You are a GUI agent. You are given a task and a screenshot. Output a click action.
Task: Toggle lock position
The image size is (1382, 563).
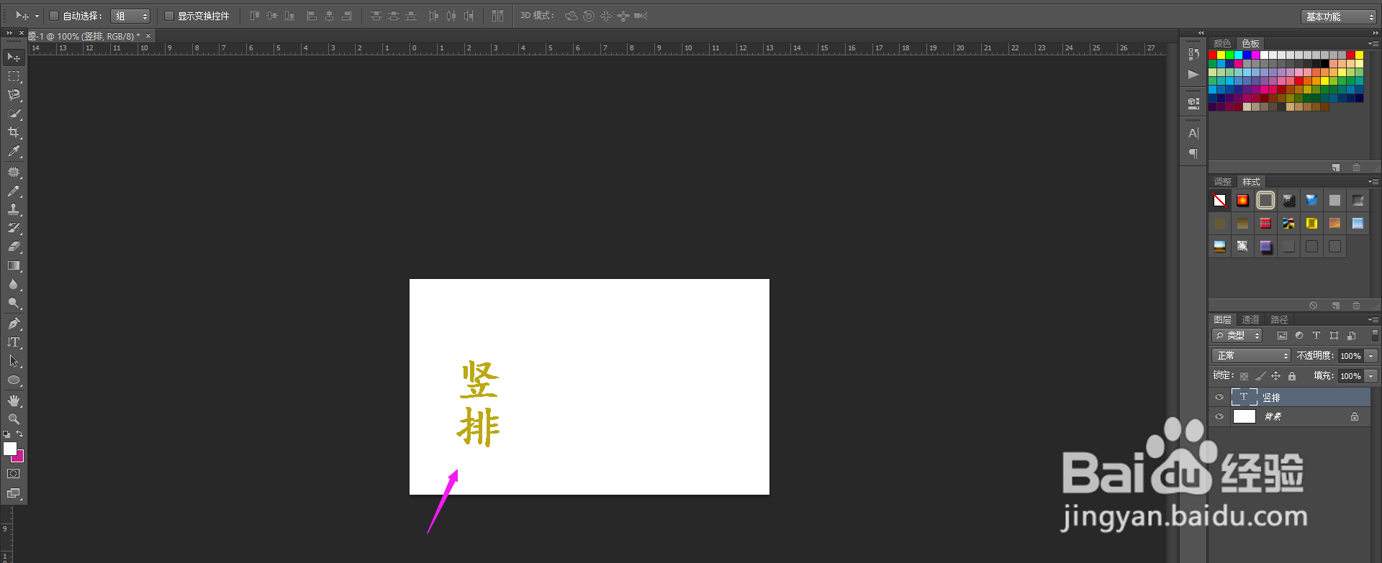tap(1275, 376)
